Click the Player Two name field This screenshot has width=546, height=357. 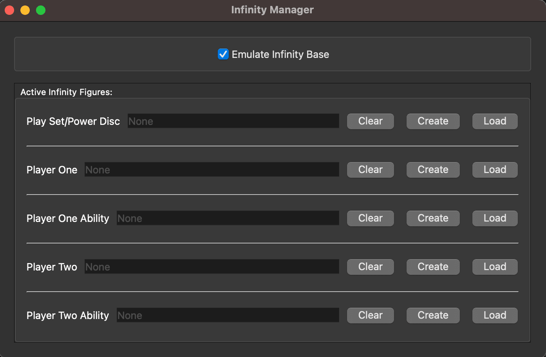[212, 267]
